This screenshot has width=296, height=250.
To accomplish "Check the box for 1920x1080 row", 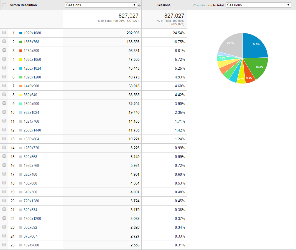I will pos(4,33).
